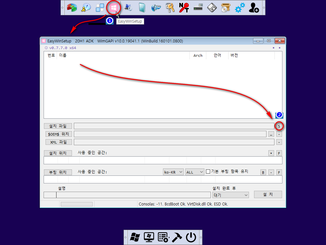This screenshot has height=245, width=326.
Task: Click the v0.7.7.0 x64 version text
Action: tap(63, 48)
